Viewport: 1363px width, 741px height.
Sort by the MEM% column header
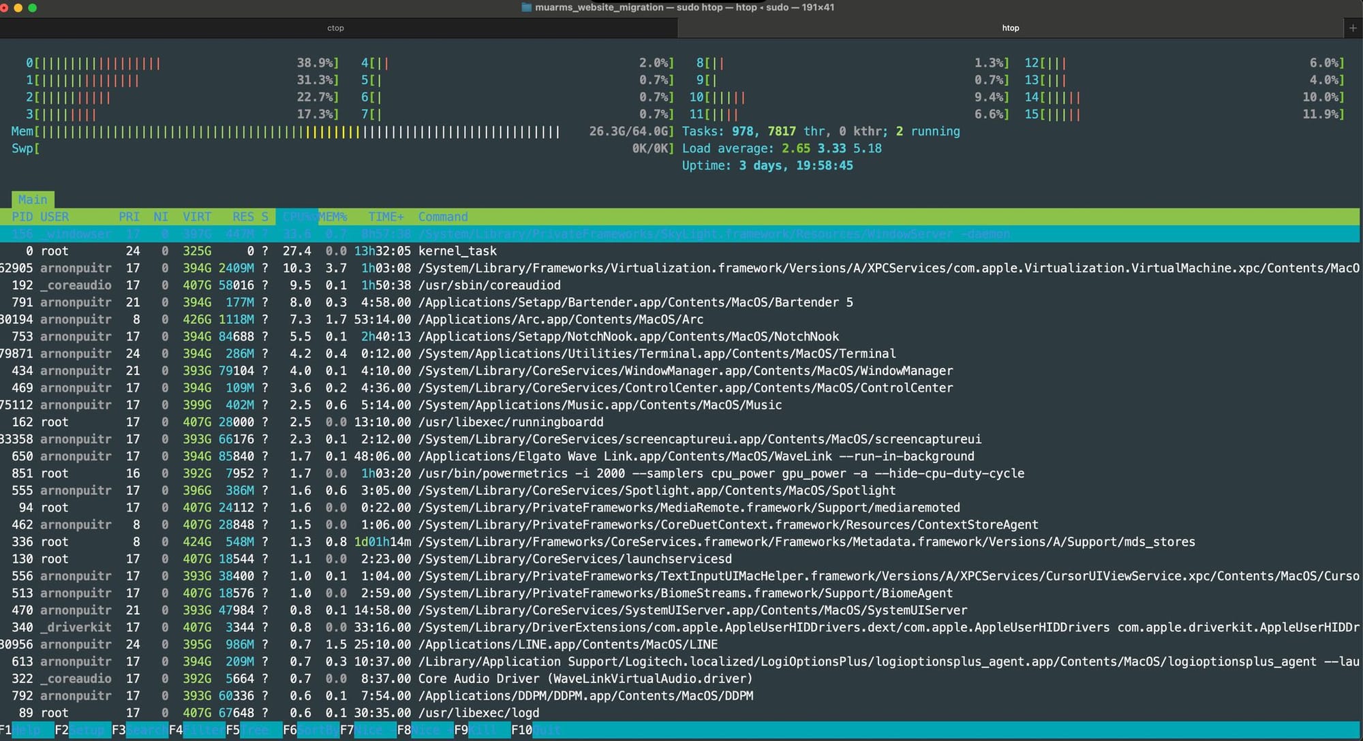(333, 217)
